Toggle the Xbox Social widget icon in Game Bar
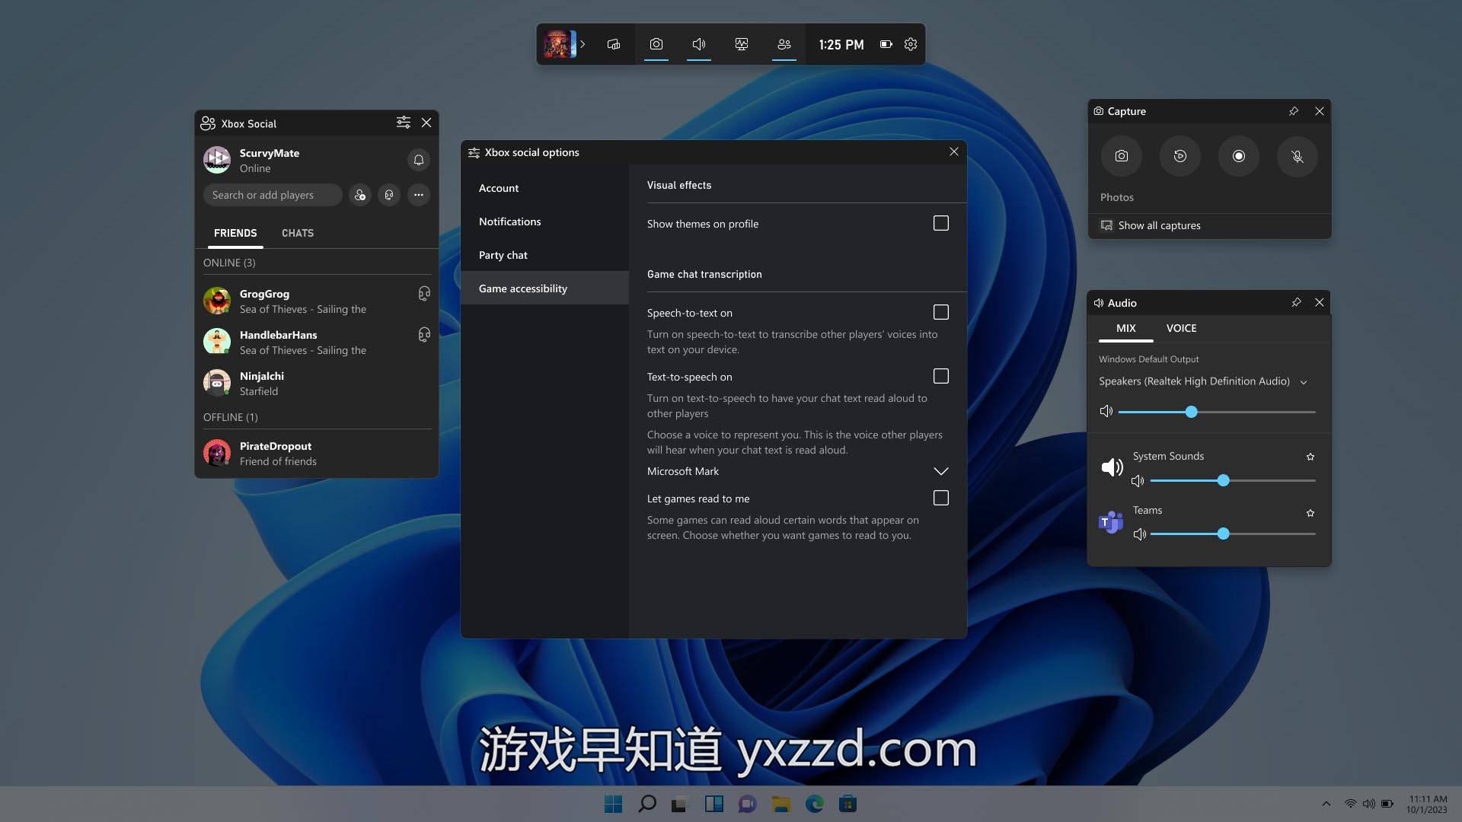This screenshot has width=1462, height=822. point(784,44)
